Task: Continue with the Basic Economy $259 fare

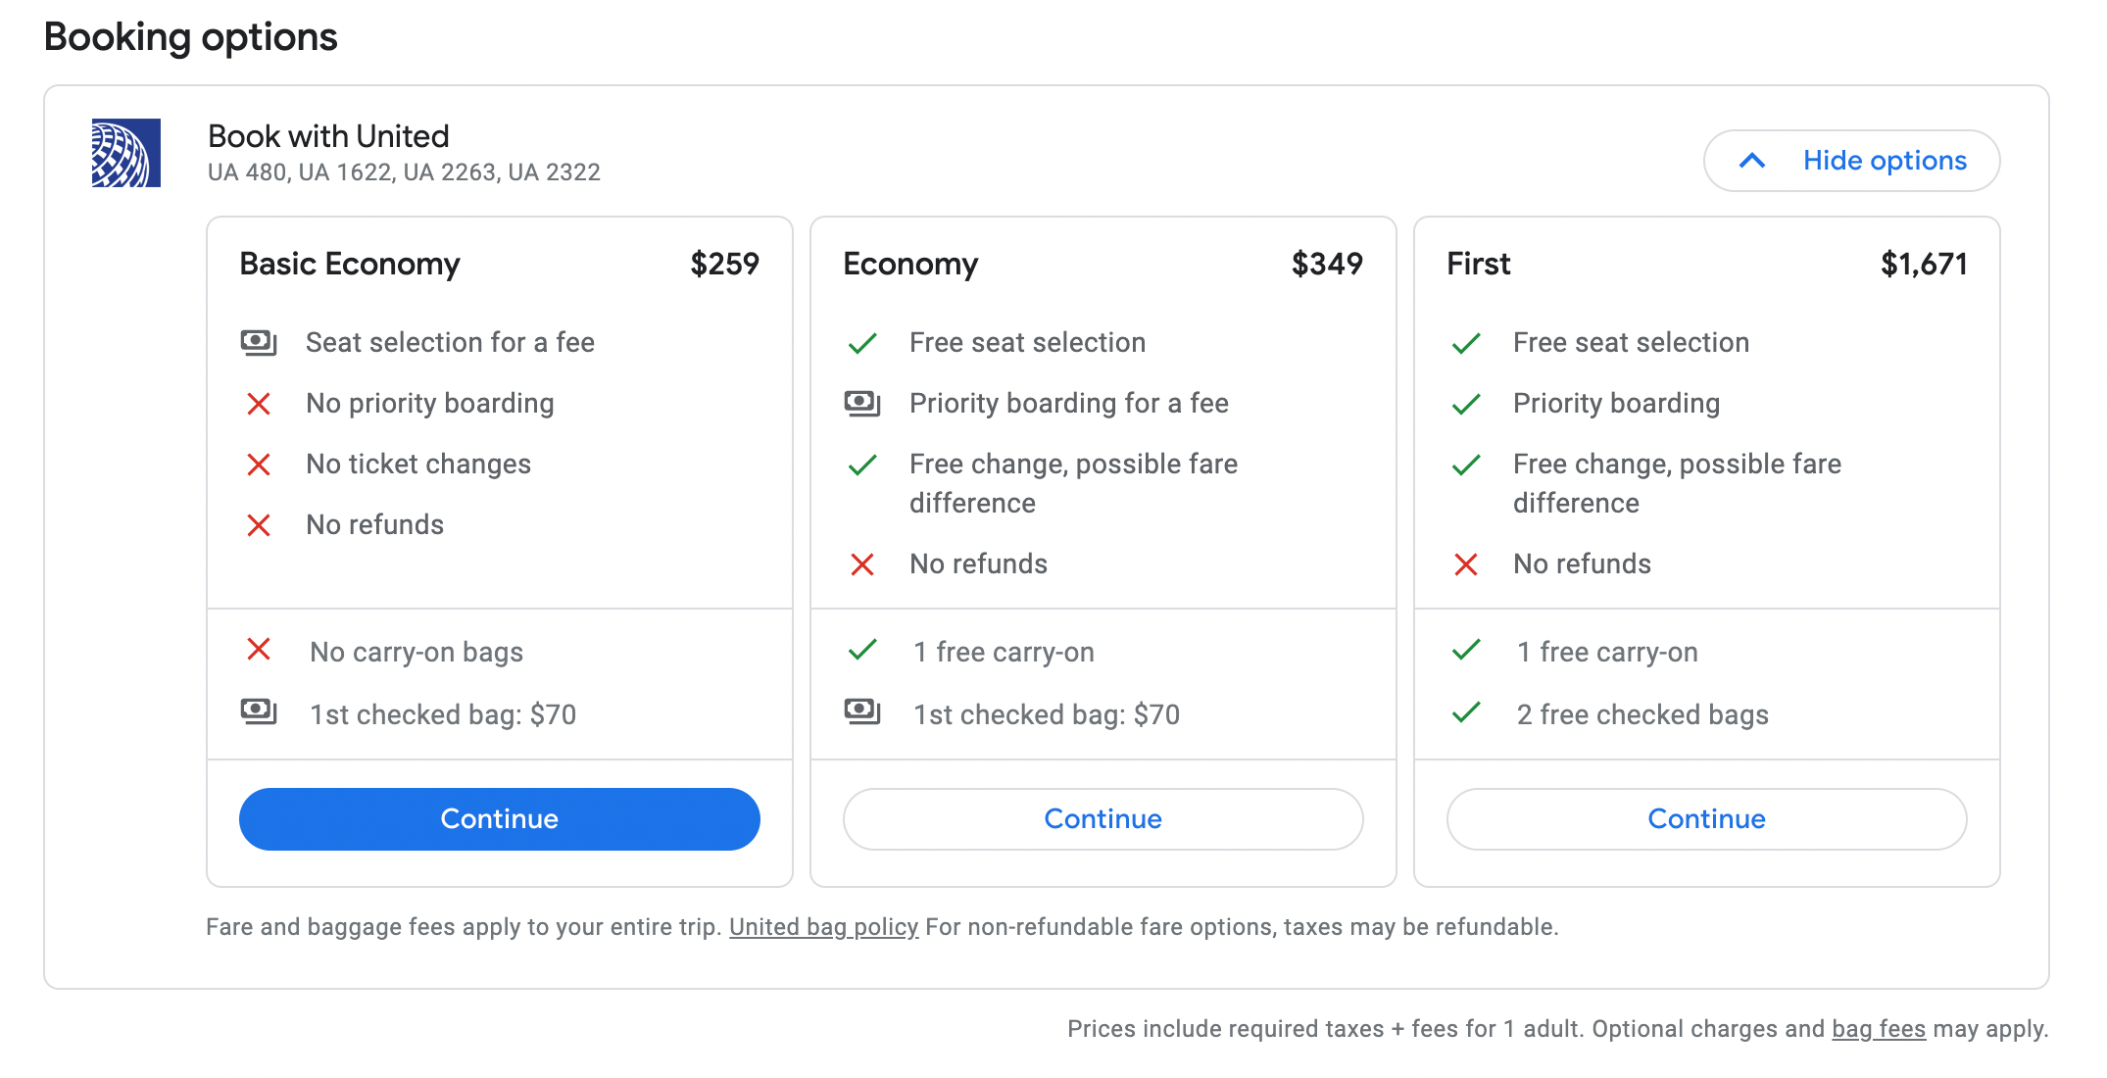Action: coord(500,819)
